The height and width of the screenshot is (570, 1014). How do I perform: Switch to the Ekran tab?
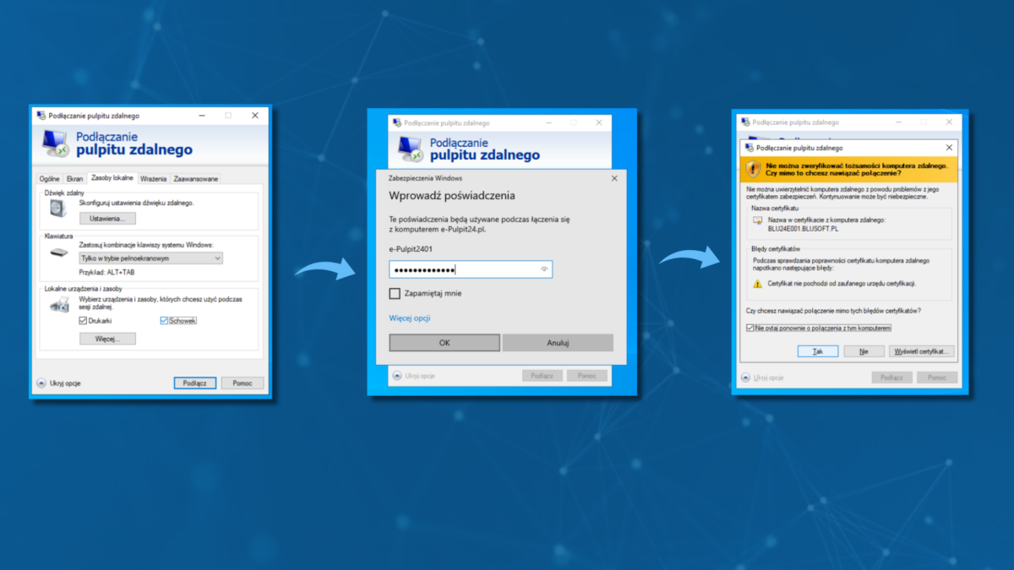pos(74,178)
